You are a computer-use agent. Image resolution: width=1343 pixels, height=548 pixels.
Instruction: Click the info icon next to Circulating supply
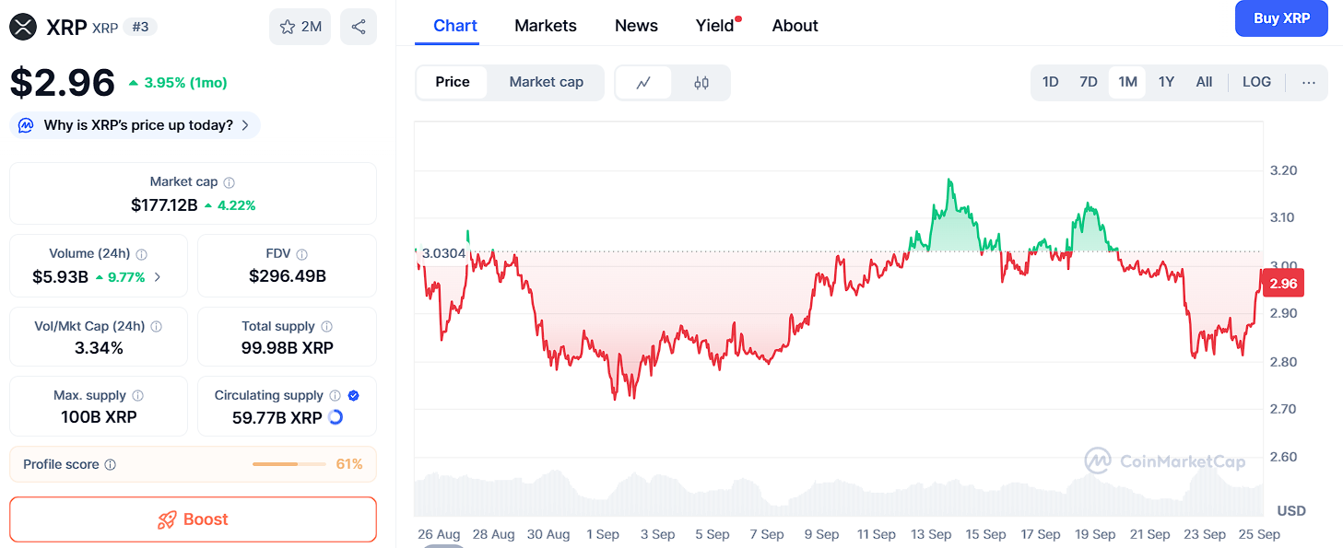pyautogui.click(x=336, y=396)
